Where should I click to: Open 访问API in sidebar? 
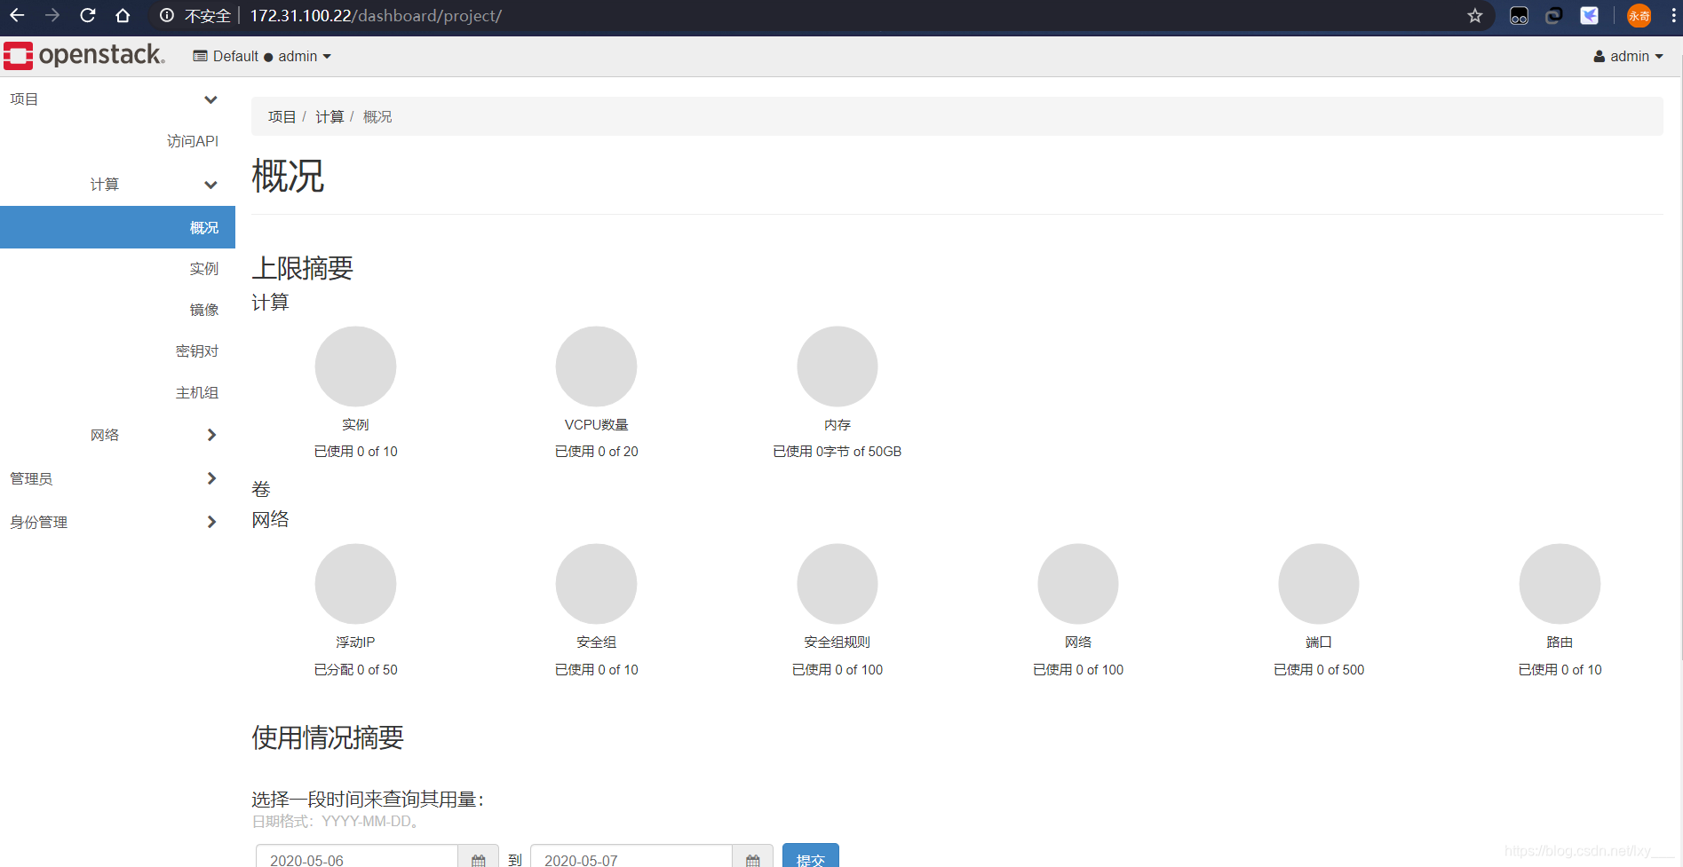[x=193, y=141]
